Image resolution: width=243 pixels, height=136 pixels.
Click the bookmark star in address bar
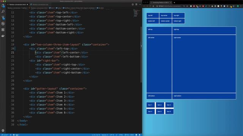pyautogui.click(x=187, y=6)
